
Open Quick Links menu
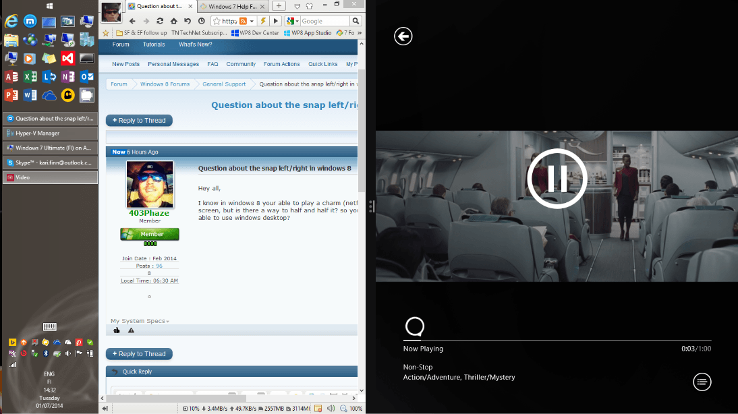[323, 64]
